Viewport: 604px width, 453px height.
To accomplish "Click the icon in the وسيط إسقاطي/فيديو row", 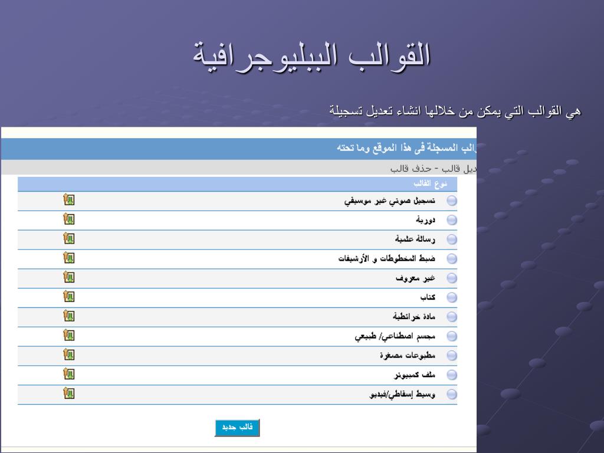I will (x=68, y=393).
